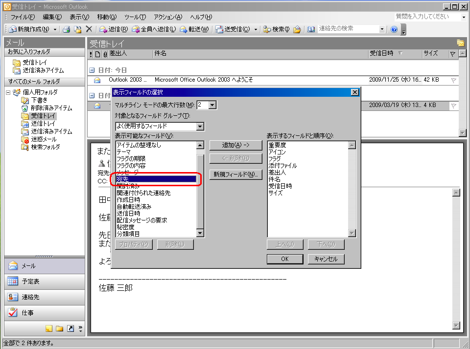Image resolution: width=470 pixels, height=349 pixels.
Task: Select Inbox (受信トレイ) in Favorite Folders
Action: pyautogui.click(x=30, y=63)
